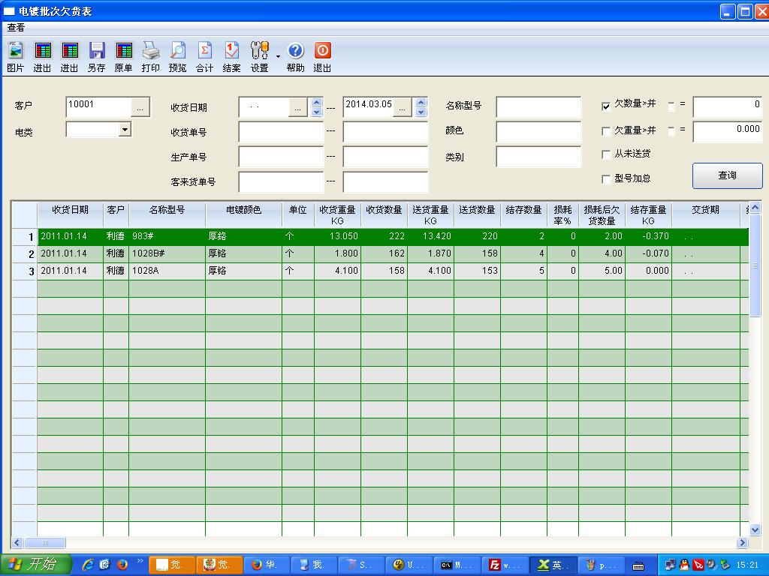The height and width of the screenshot is (576, 769).
Task: Open the date picker beside 2014.03.05
Action: 403,108
